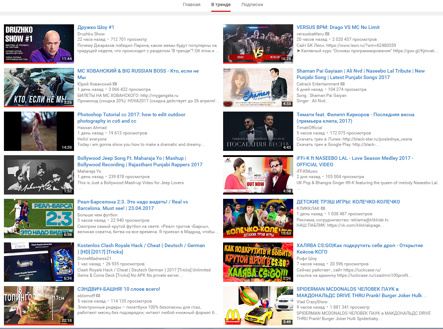Open the Подписки tab

(x=252, y=5)
